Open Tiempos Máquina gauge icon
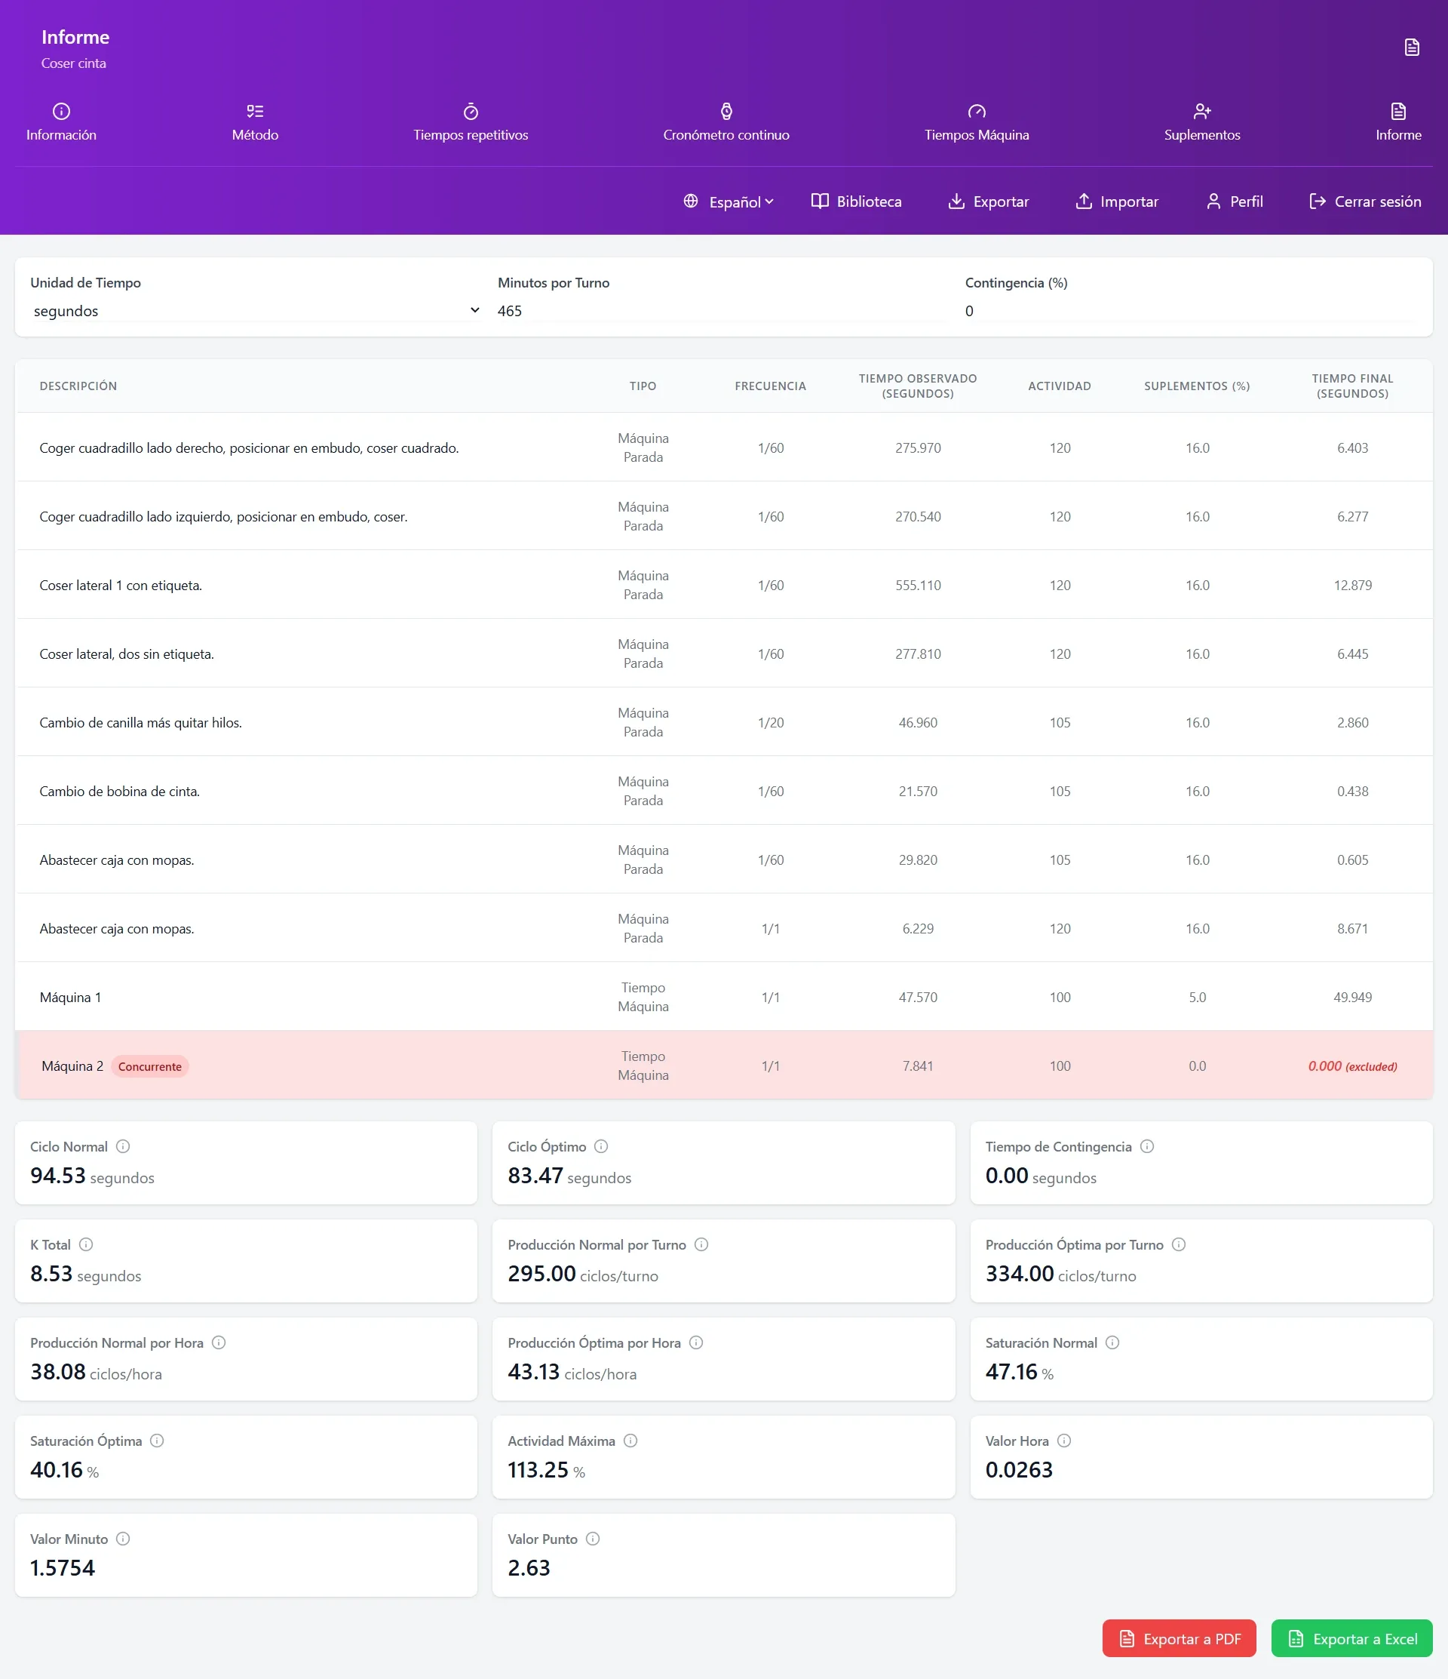Screen dimensions: 1448x1679 [977, 111]
